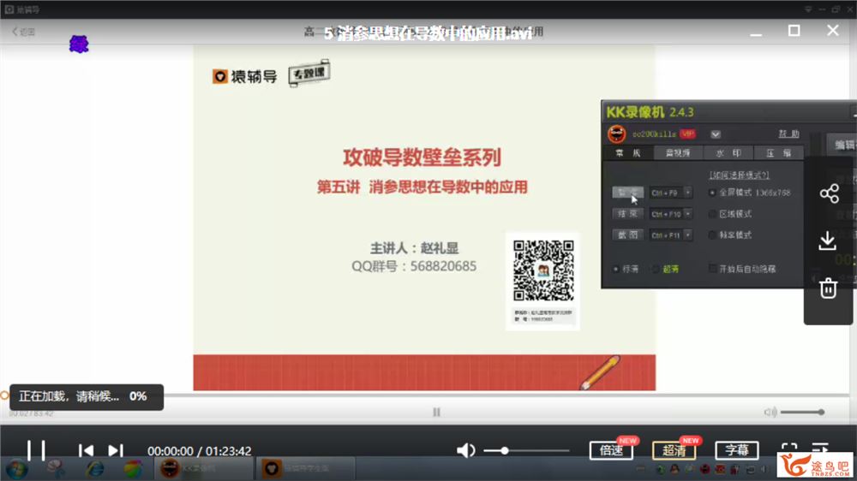Click the Windows Start orb
Screen dimensions: 857x481
[17, 469]
